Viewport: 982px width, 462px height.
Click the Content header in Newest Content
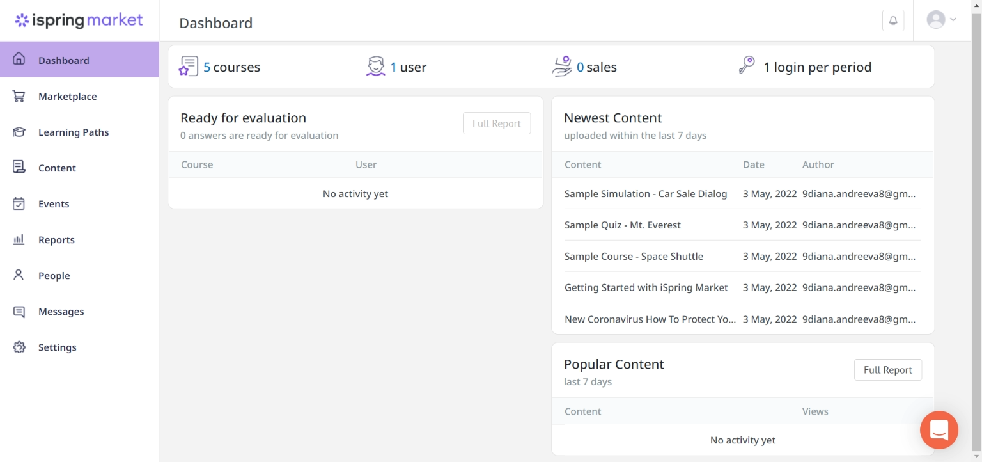[583, 164]
